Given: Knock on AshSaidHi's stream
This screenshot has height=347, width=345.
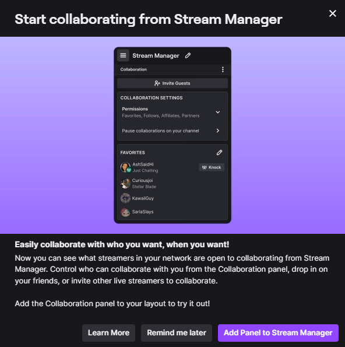Looking at the screenshot, I should click(x=212, y=167).
